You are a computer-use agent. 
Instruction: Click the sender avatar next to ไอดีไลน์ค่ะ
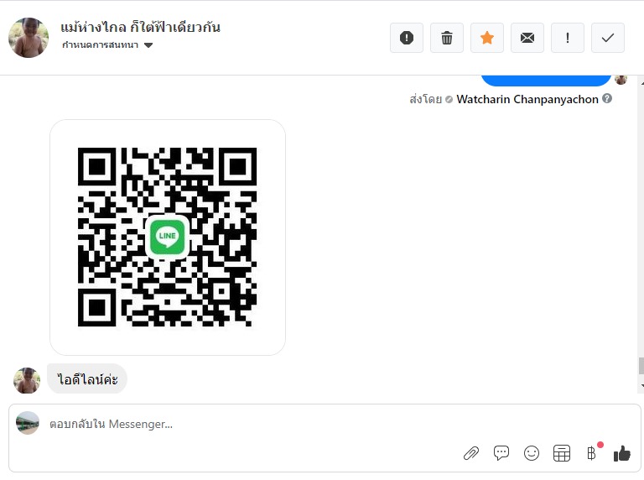coord(27,380)
